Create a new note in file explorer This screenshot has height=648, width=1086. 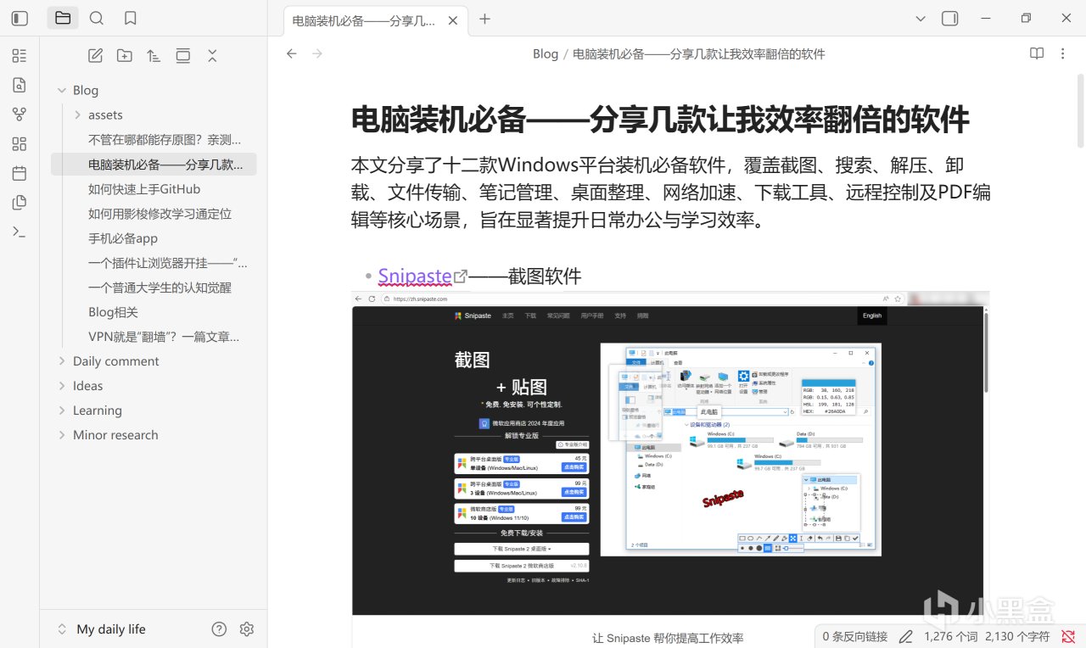pyautogui.click(x=95, y=56)
